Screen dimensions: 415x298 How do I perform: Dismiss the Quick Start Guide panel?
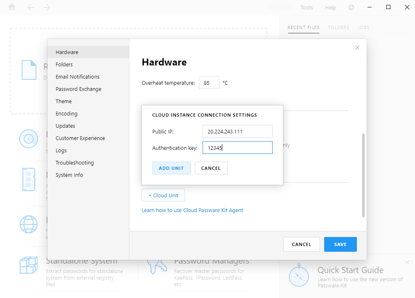tap(407, 262)
